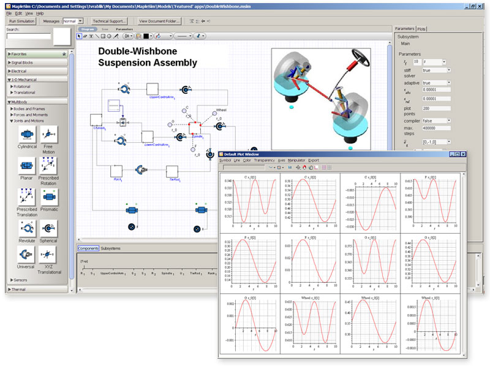The image size is (490, 368).
Task: Pick the ellipse drawing tool
Action: (109, 36)
